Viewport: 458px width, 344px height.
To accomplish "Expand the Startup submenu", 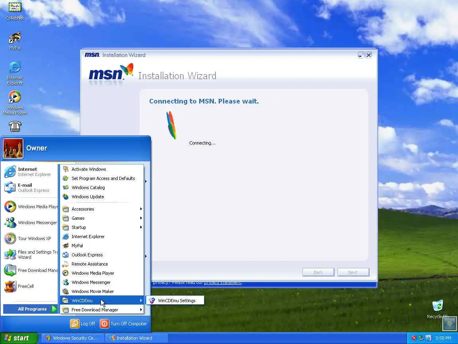I will click(102, 227).
